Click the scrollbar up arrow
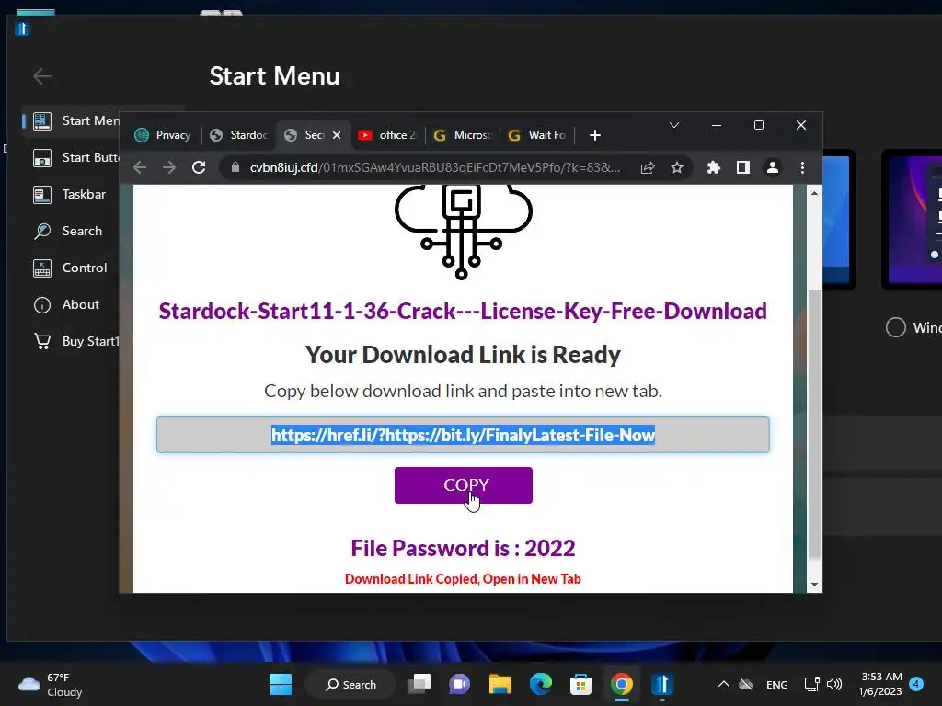Screen dimensions: 942x706 tap(814, 193)
